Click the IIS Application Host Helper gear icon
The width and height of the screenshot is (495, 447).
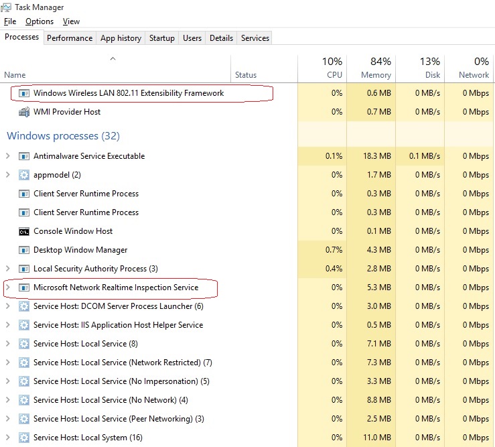click(24, 325)
